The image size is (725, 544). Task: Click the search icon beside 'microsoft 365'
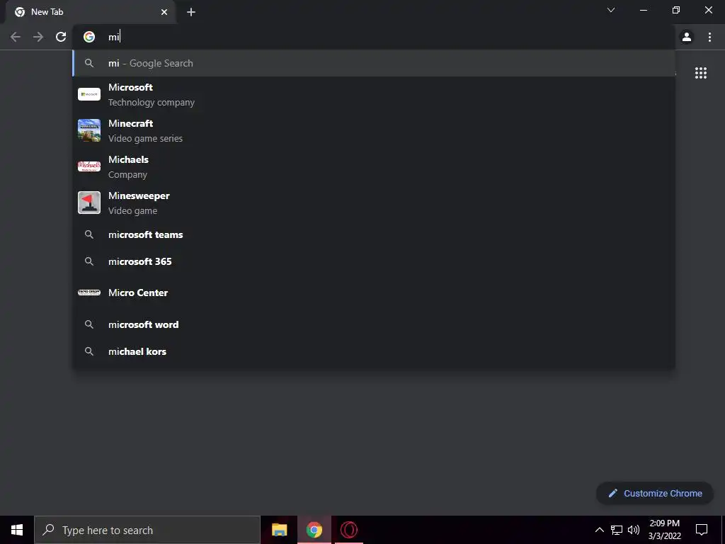click(x=89, y=261)
